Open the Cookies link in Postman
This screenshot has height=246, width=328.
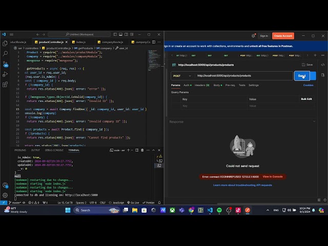click(308, 85)
